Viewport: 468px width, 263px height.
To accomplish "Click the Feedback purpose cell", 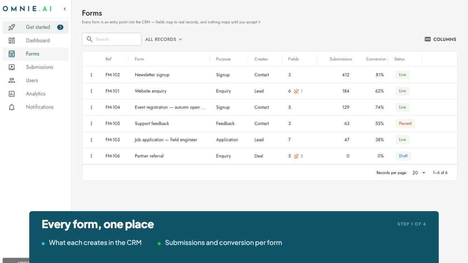I will pyautogui.click(x=225, y=123).
